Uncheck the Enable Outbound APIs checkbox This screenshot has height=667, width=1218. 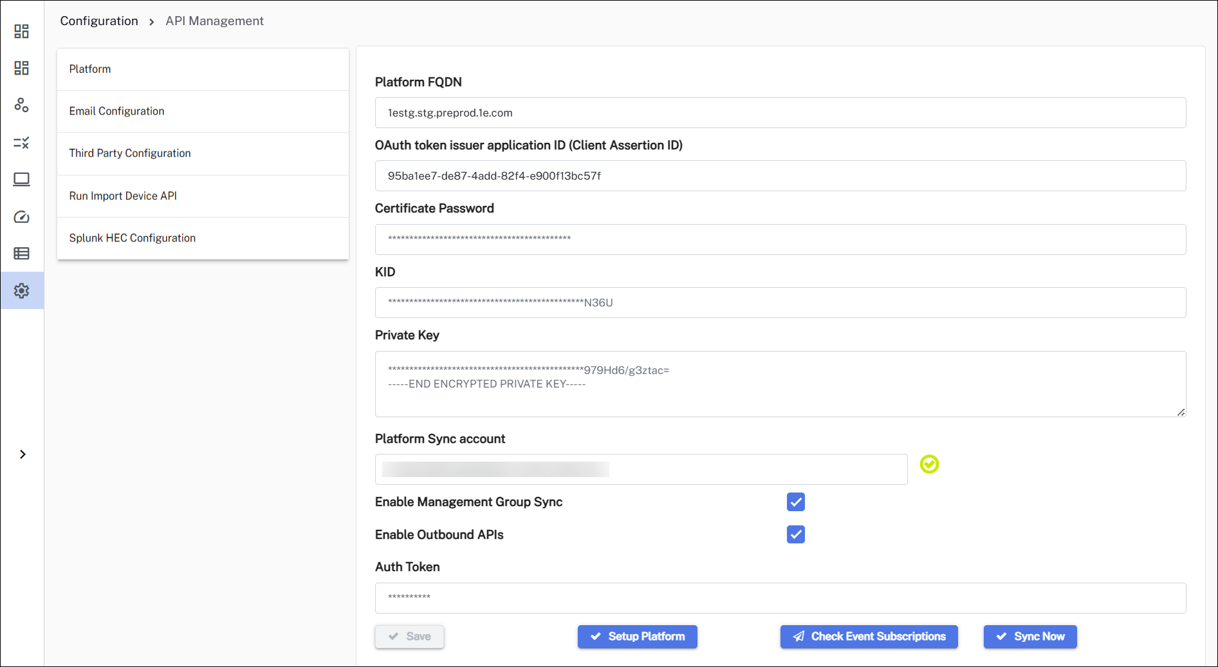tap(795, 534)
